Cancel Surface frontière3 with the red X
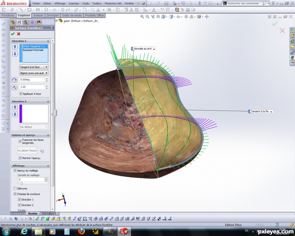 tap(19, 34)
